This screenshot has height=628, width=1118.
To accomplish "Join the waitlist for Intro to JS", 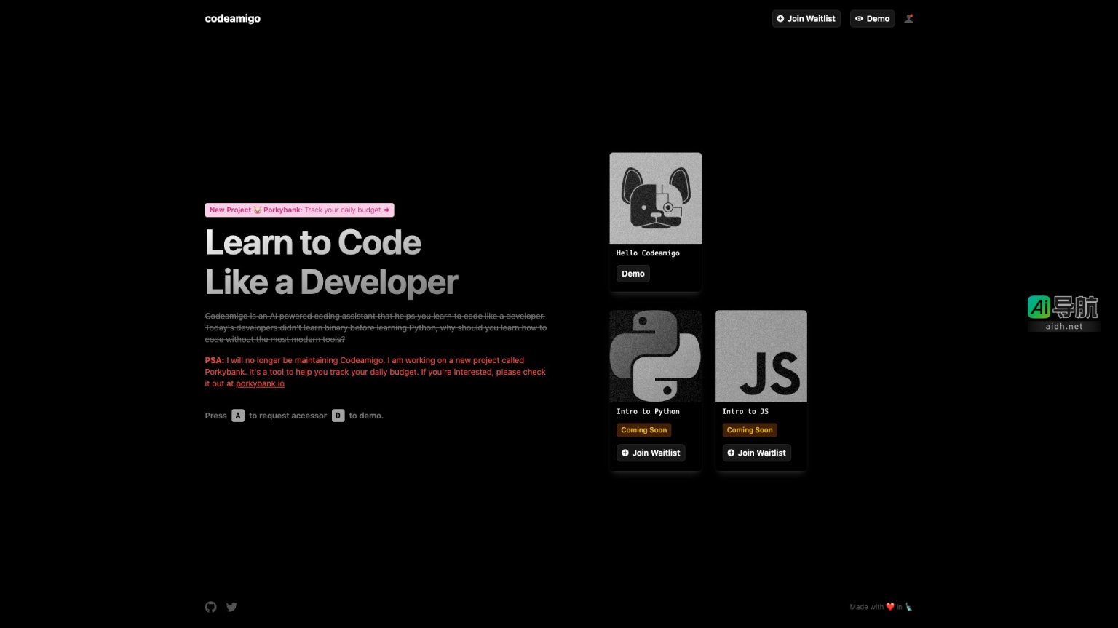I will pos(756,452).
